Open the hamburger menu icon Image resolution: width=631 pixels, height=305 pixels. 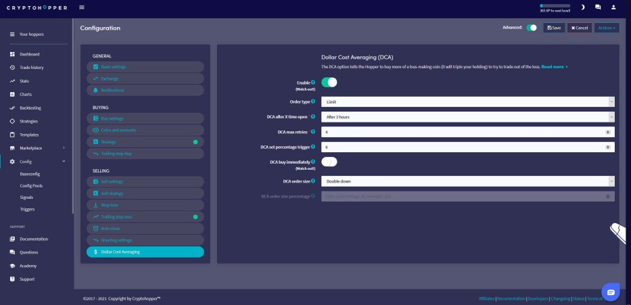pos(82,7)
